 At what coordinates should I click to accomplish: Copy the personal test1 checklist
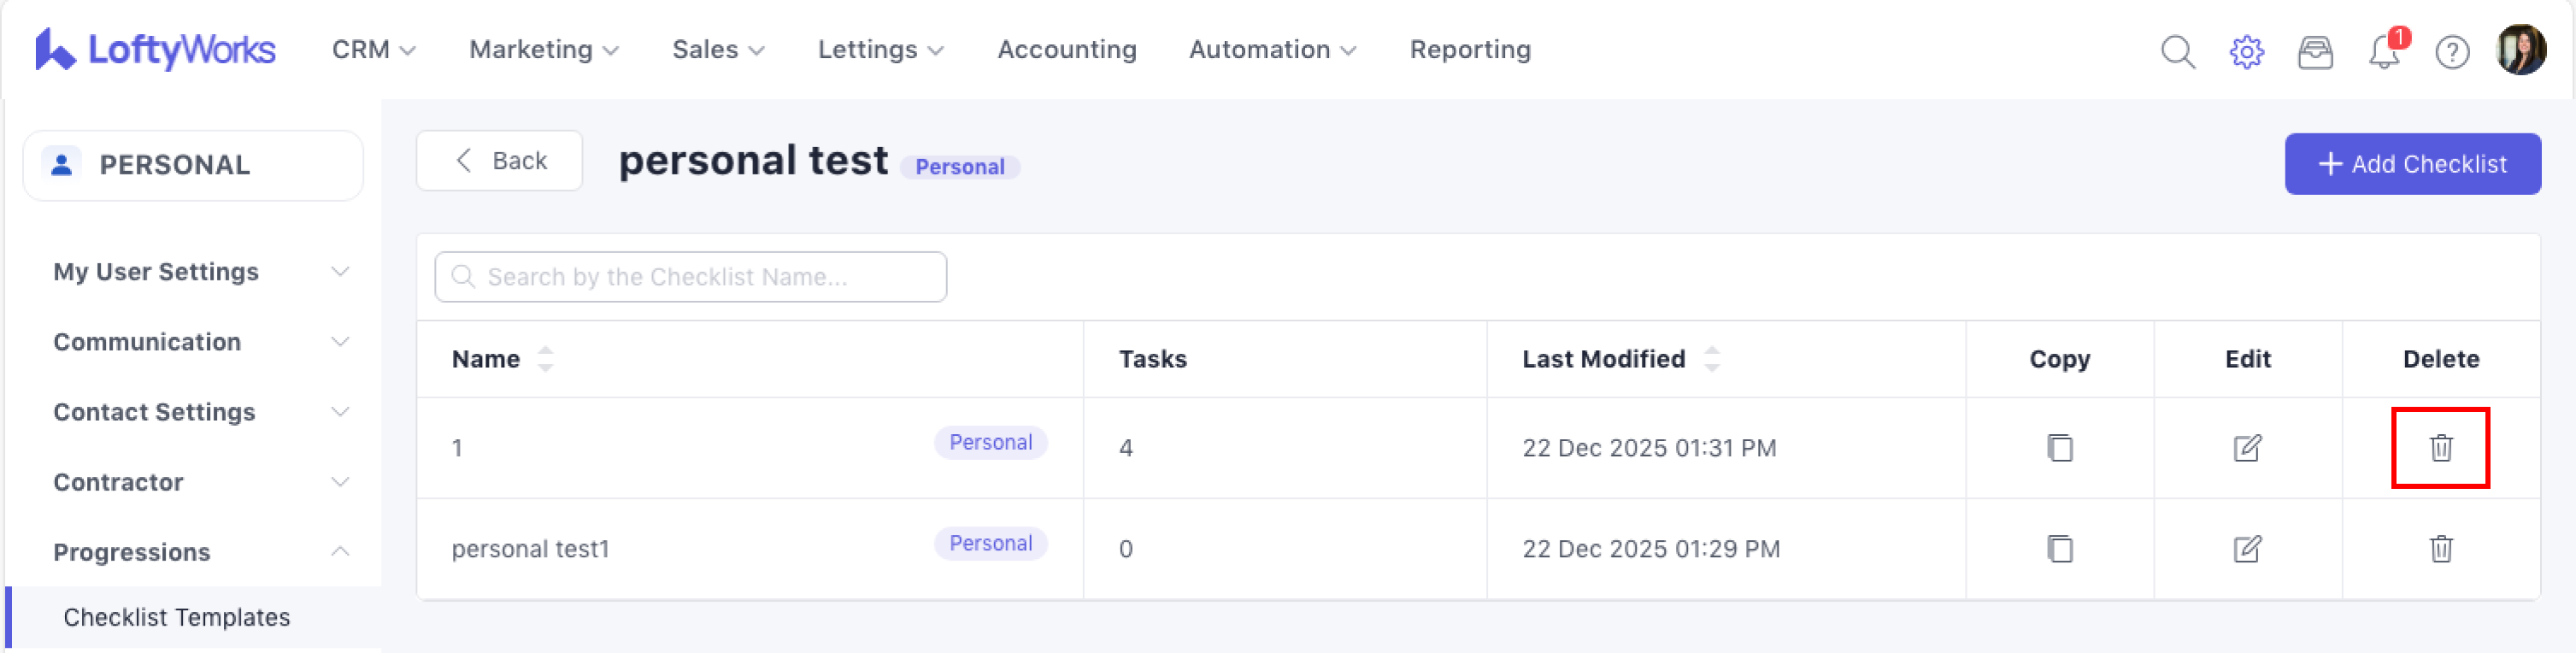click(x=2059, y=549)
